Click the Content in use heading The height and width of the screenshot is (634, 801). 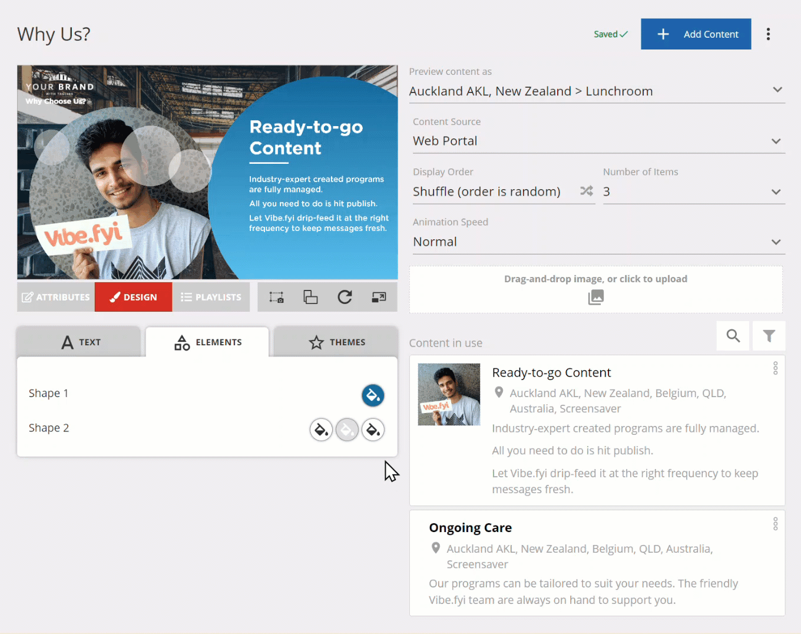pyautogui.click(x=446, y=343)
